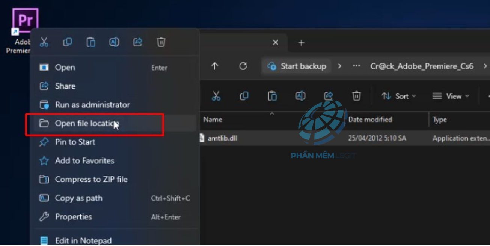Select Copy in the File Explorer toolbar
490x246 pixels.
244,96
